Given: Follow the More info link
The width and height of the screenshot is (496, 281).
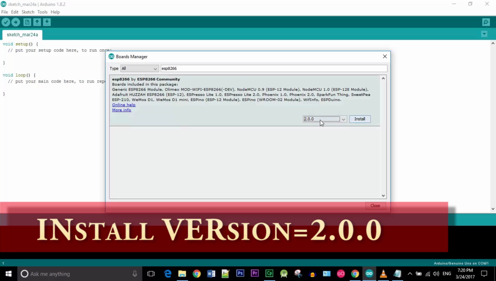Looking at the screenshot, I should click(x=121, y=110).
